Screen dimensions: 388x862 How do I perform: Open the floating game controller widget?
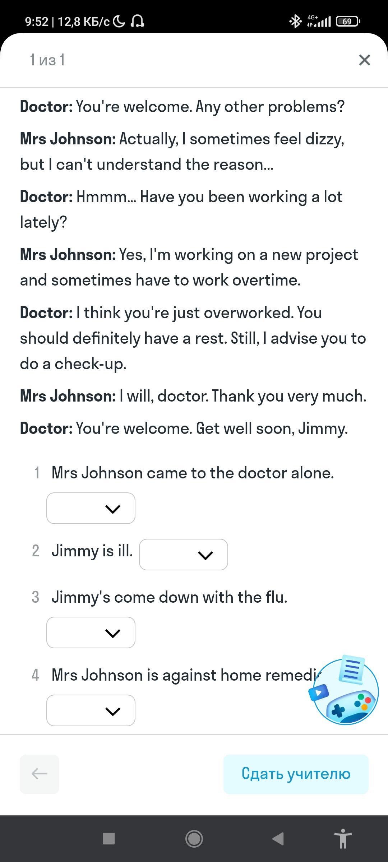point(344,690)
